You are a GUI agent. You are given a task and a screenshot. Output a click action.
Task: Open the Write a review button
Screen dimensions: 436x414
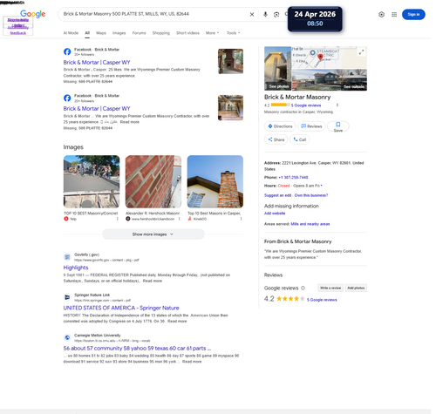click(330, 288)
